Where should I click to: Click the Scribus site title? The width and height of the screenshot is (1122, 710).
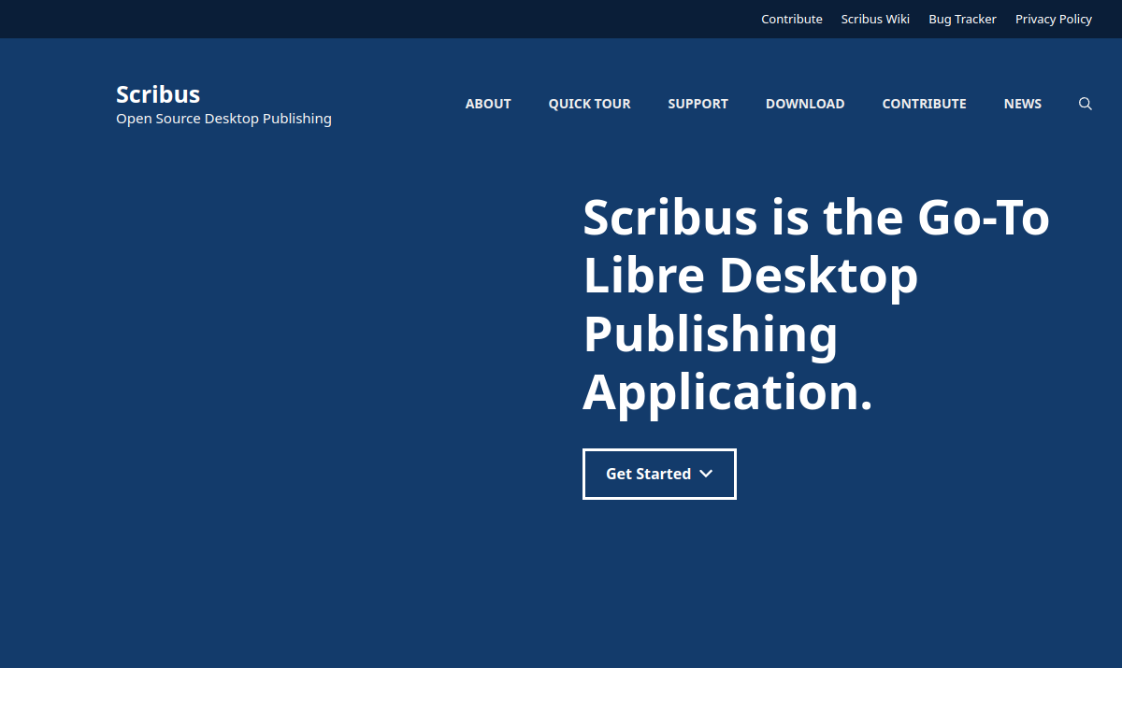[158, 94]
